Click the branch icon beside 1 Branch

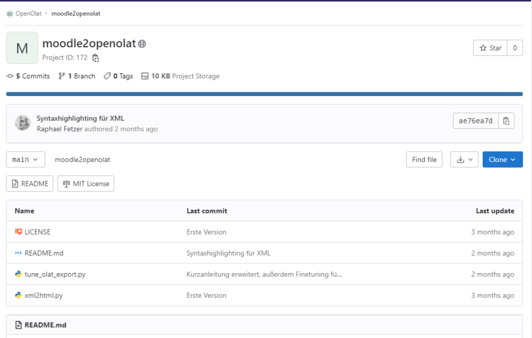click(61, 76)
